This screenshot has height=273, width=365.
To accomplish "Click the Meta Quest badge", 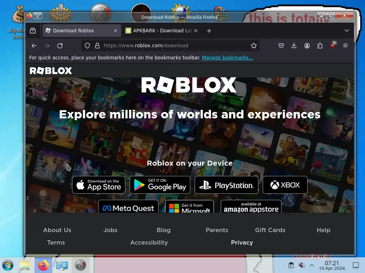I will tap(128, 207).
